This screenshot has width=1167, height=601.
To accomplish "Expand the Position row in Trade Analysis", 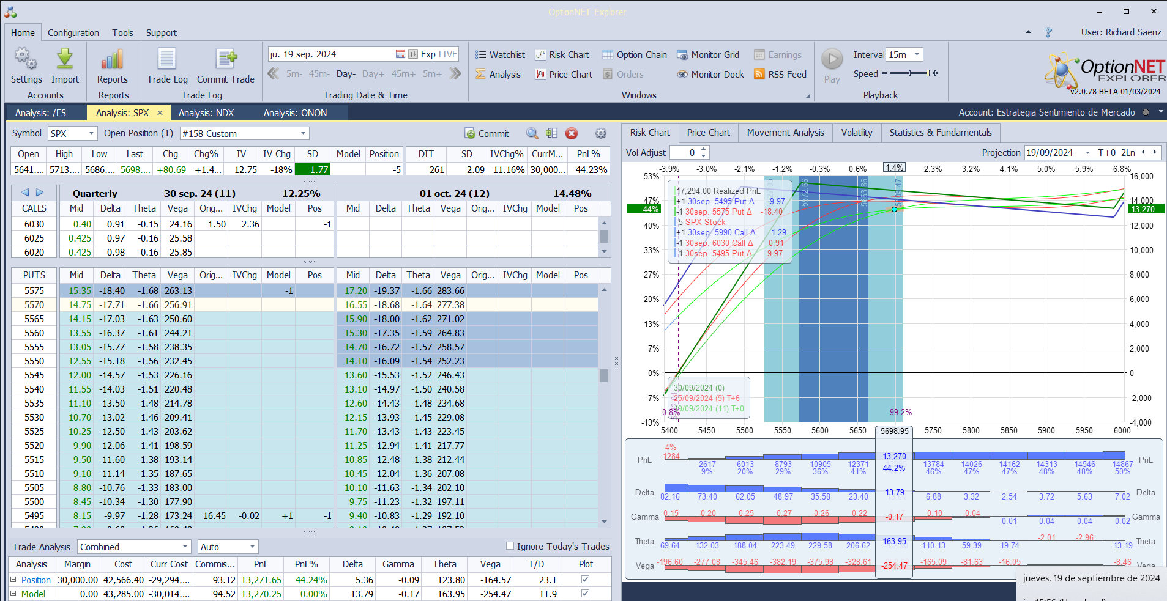I will pos(13,580).
